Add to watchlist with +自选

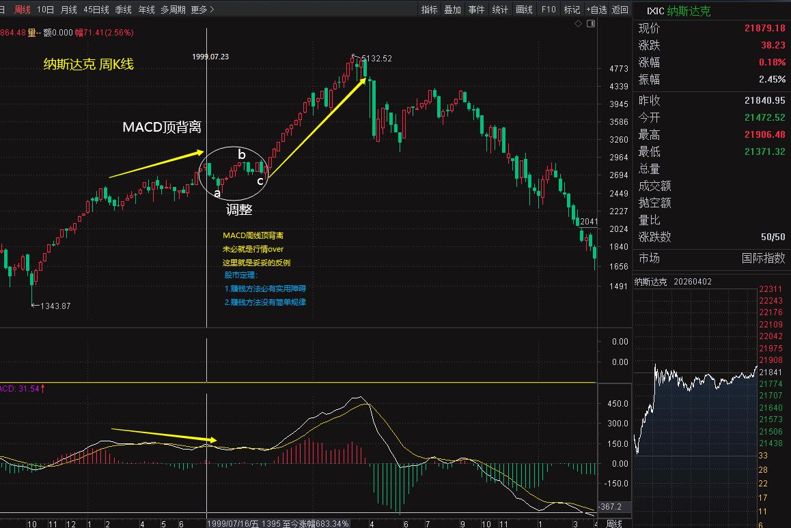pos(596,10)
